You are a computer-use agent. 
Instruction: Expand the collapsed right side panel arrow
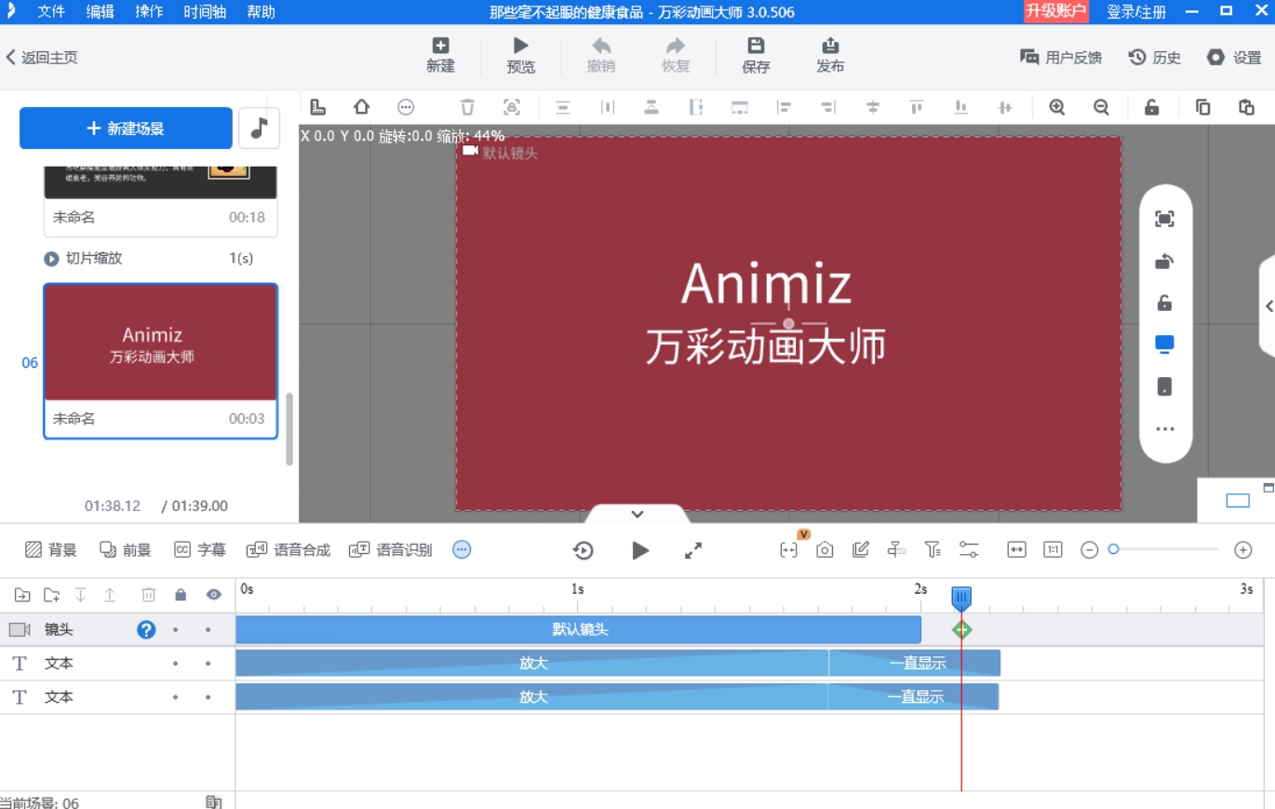tap(1268, 306)
